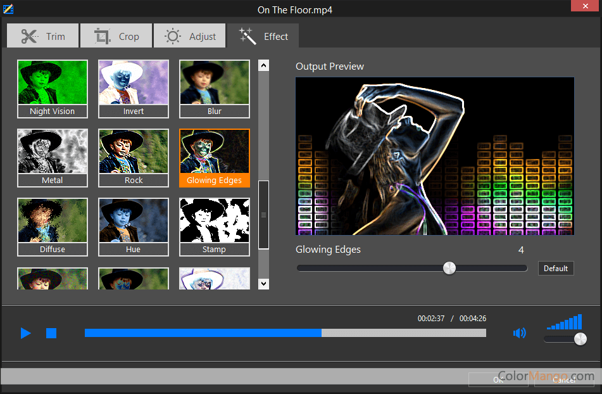This screenshot has height=394, width=602.
Task: Click the down arrow on the effects scrollbar
Action: click(x=263, y=283)
